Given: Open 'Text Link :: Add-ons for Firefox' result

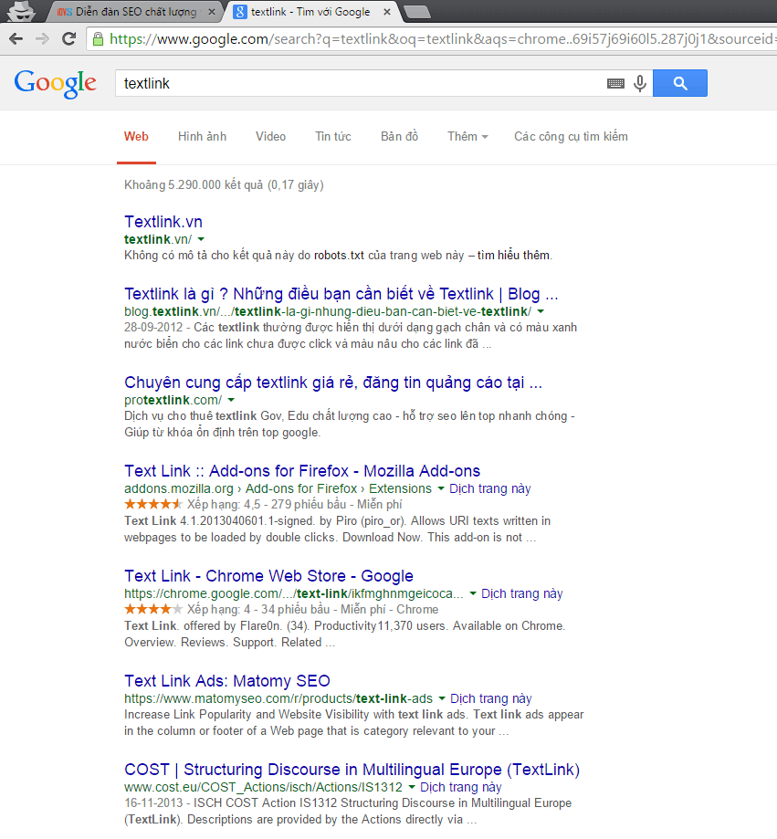Looking at the screenshot, I should click(x=302, y=471).
